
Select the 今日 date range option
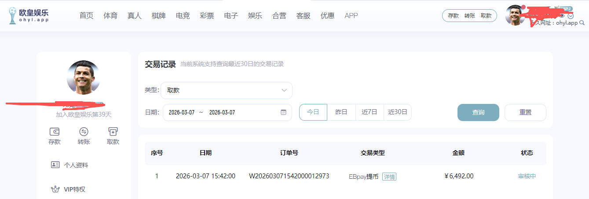(x=313, y=112)
